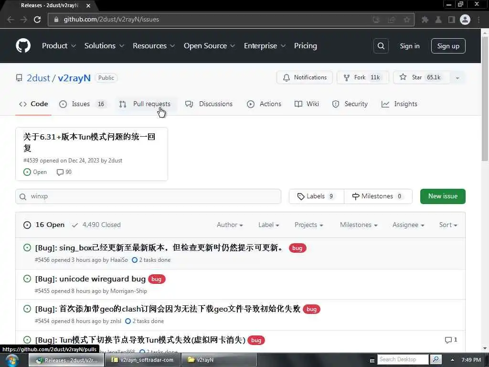489x367 pixels.
Task: Open the Solutions menu
Action: (x=104, y=46)
